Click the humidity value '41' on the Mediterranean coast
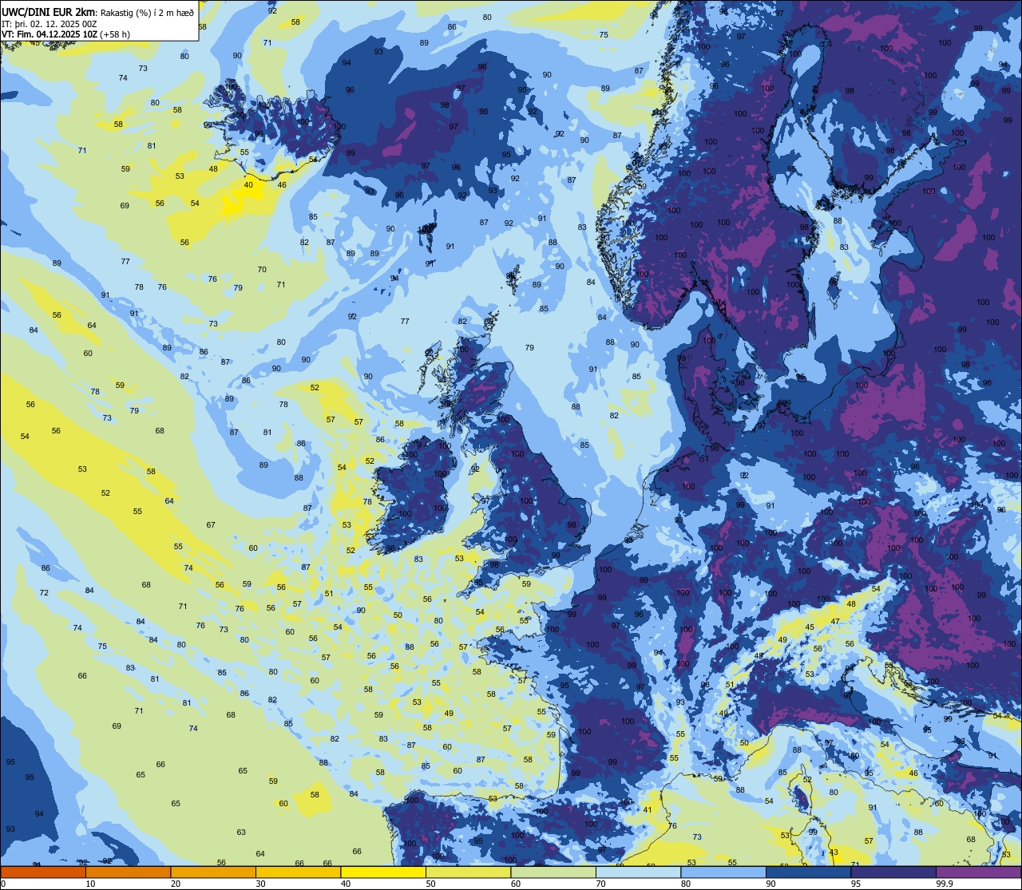1022x890 pixels. (648, 810)
